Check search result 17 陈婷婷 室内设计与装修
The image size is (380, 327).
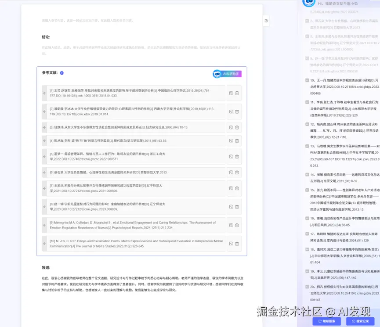[307, 234]
